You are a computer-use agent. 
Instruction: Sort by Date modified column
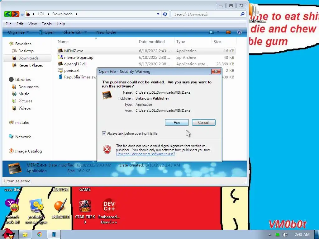[155, 42]
